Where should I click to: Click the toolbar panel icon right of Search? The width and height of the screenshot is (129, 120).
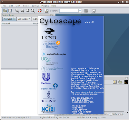[94, 11]
